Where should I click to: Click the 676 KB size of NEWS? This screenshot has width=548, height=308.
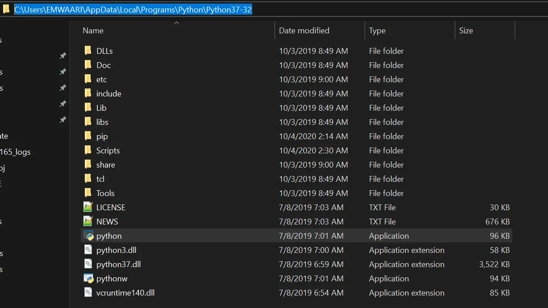tap(497, 222)
